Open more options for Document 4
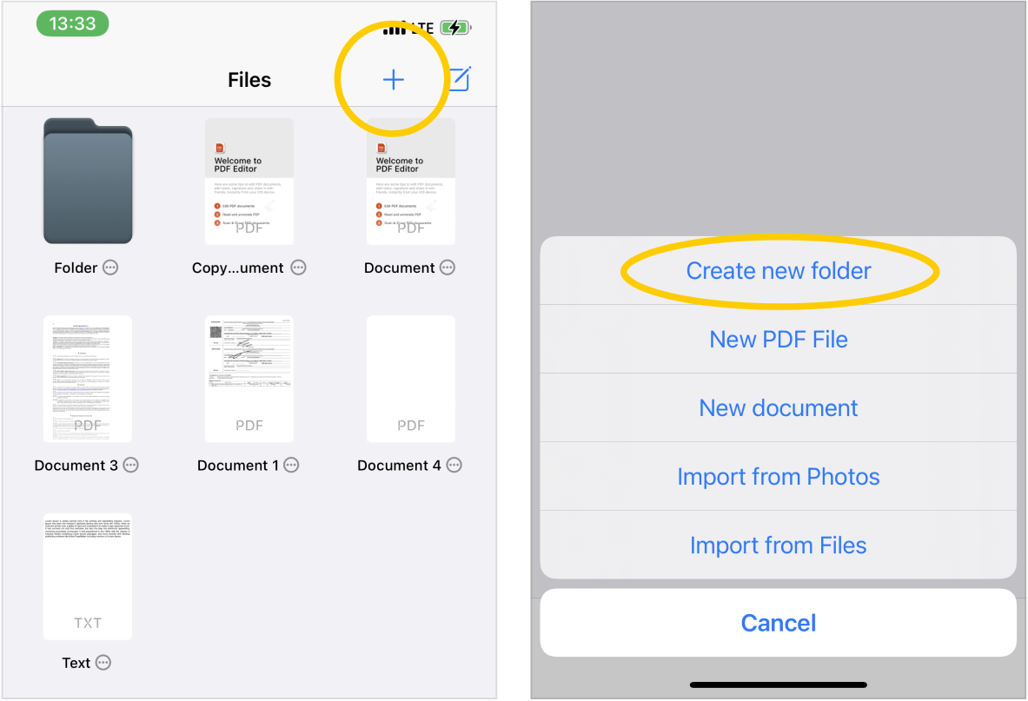The height and width of the screenshot is (701, 1028). point(454,465)
